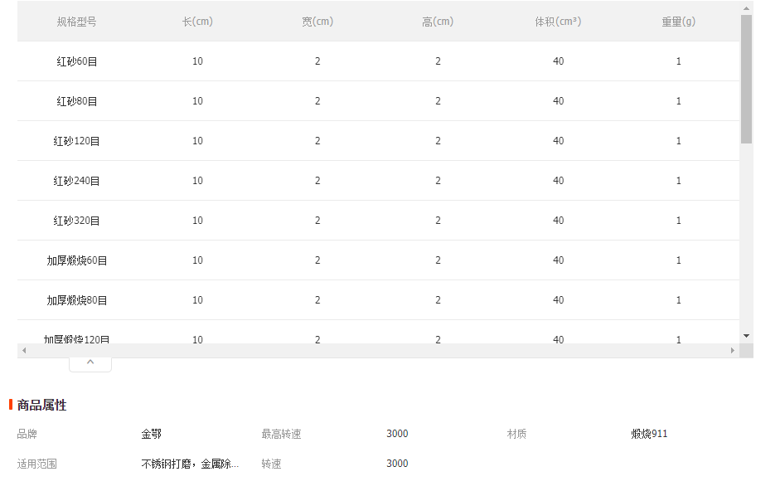
Task: Select the 加厚煅烧60目 row
Action: coord(378,260)
